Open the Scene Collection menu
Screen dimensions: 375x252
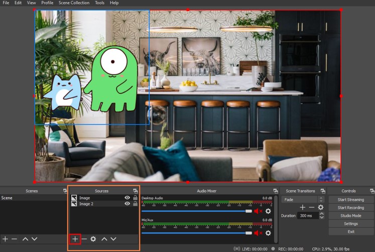[x=74, y=3]
